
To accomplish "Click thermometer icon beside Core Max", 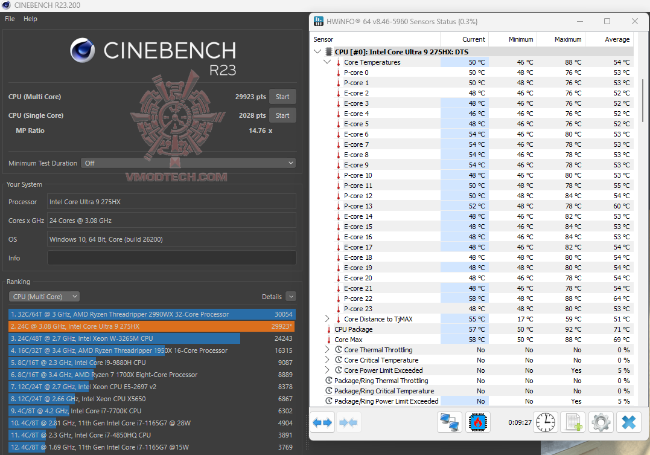I will [x=329, y=340].
